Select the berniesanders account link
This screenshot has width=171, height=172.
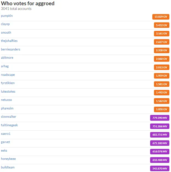point(10,49)
